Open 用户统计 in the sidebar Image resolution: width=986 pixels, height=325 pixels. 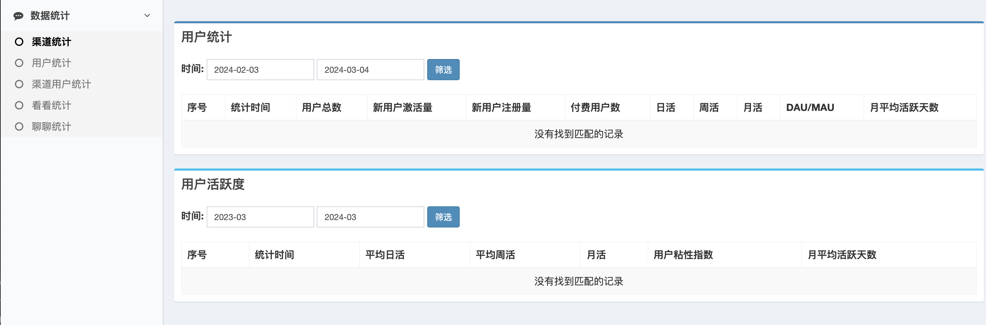[x=51, y=63]
